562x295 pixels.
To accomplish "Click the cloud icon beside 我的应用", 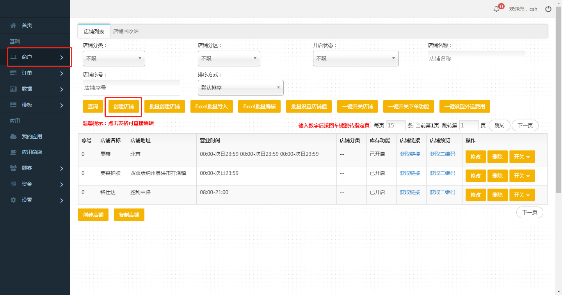I will click(13, 136).
